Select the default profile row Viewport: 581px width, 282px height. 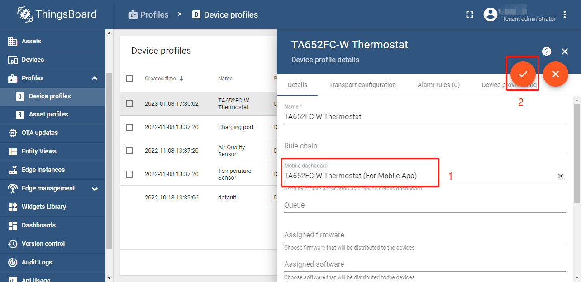[x=199, y=198]
